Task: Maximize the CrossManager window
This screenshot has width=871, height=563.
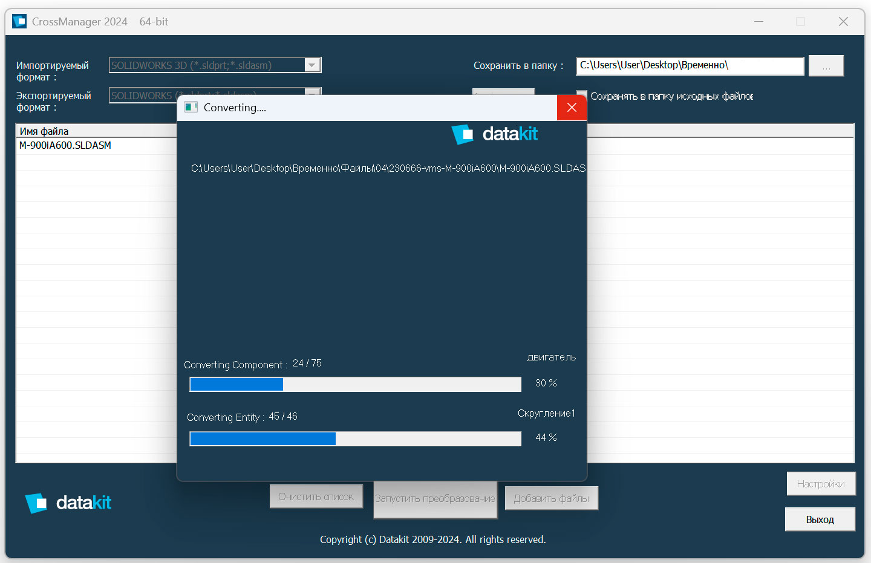Action: [800, 22]
